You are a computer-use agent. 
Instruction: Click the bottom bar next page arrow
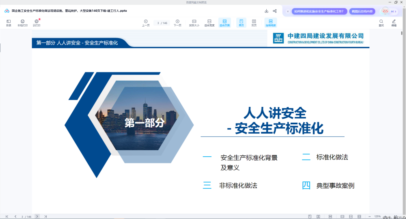pyautogui.click(x=37, y=217)
